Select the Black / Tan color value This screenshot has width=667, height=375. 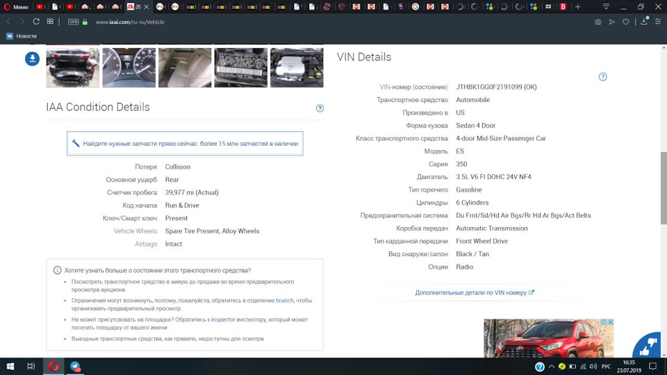click(472, 254)
